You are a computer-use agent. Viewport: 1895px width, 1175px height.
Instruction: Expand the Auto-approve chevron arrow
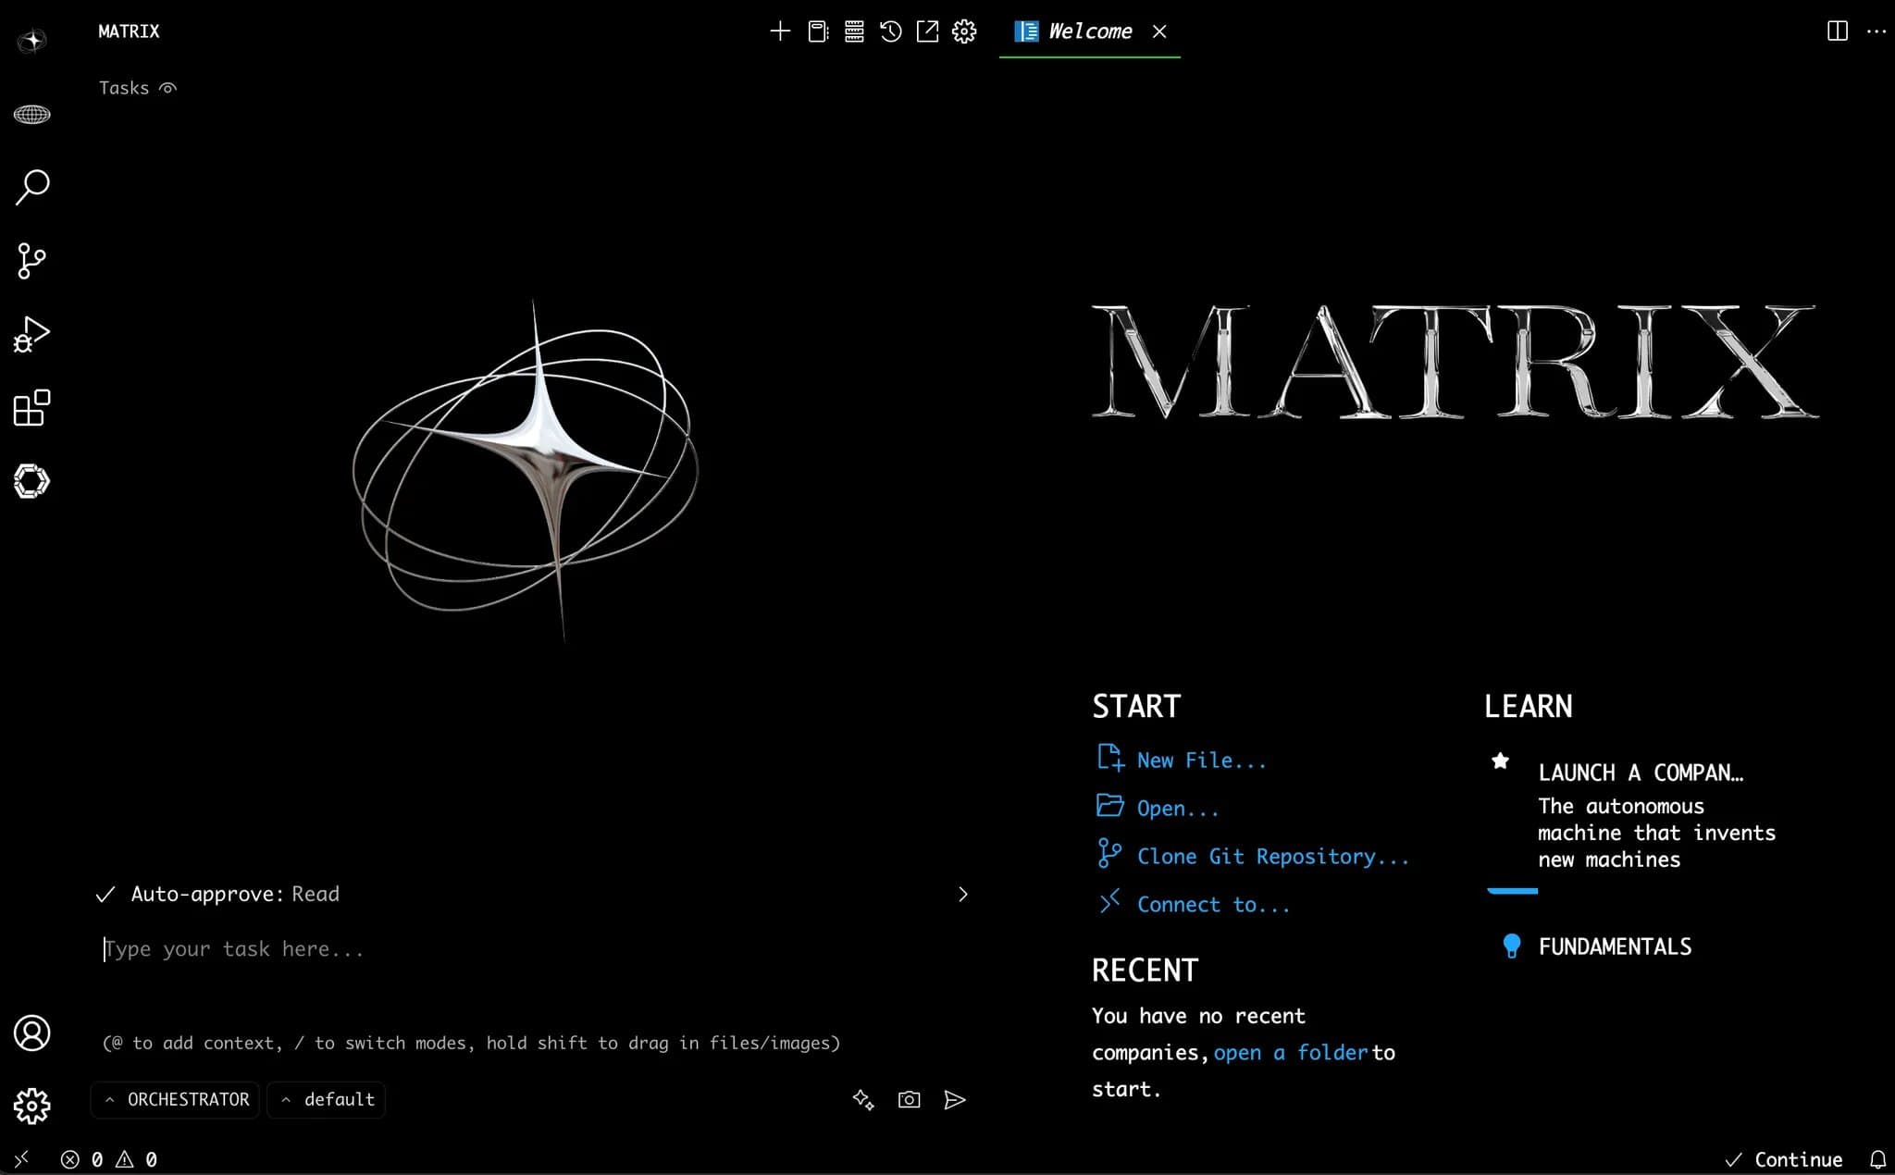coord(962,894)
